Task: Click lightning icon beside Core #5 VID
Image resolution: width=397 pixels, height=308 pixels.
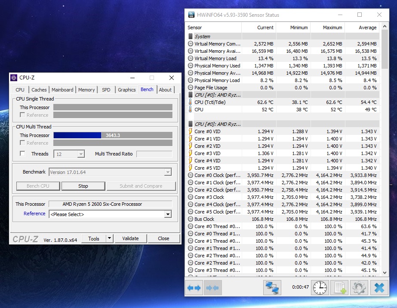Action: [191, 168]
